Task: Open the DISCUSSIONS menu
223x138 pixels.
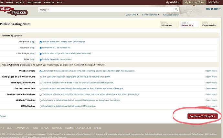Action: point(34,2)
